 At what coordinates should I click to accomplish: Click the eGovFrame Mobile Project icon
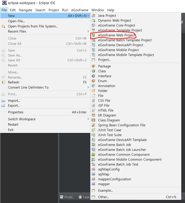[x=94, y=50]
